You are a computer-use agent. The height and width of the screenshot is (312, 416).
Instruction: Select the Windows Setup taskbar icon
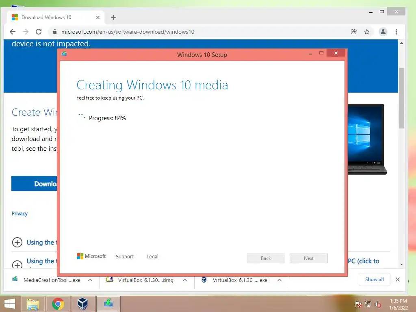(x=108, y=304)
